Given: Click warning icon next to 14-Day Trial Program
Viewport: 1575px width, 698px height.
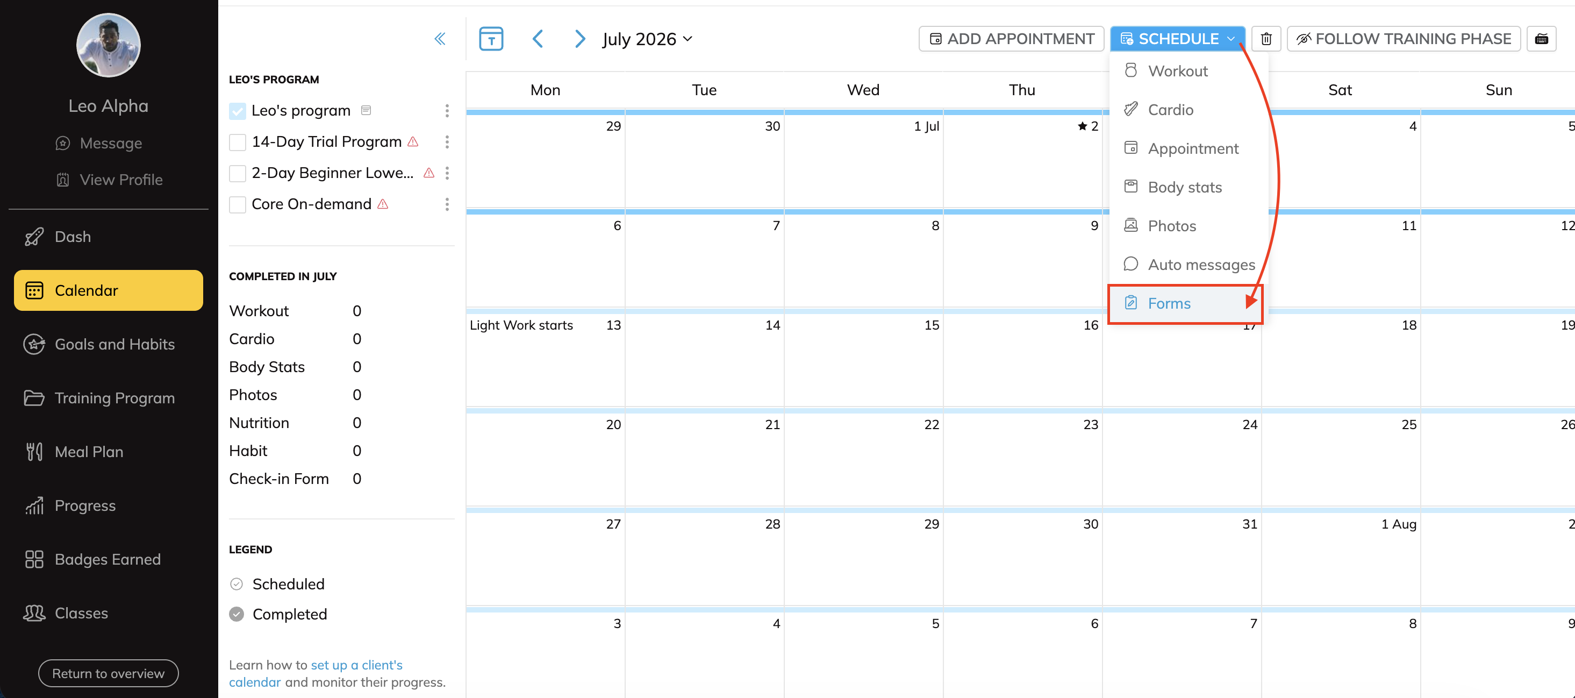Looking at the screenshot, I should (413, 142).
